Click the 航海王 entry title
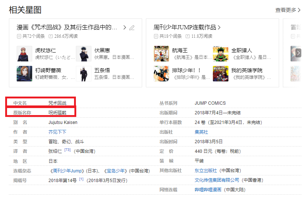 pyautogui.click(x=180, y=50)
